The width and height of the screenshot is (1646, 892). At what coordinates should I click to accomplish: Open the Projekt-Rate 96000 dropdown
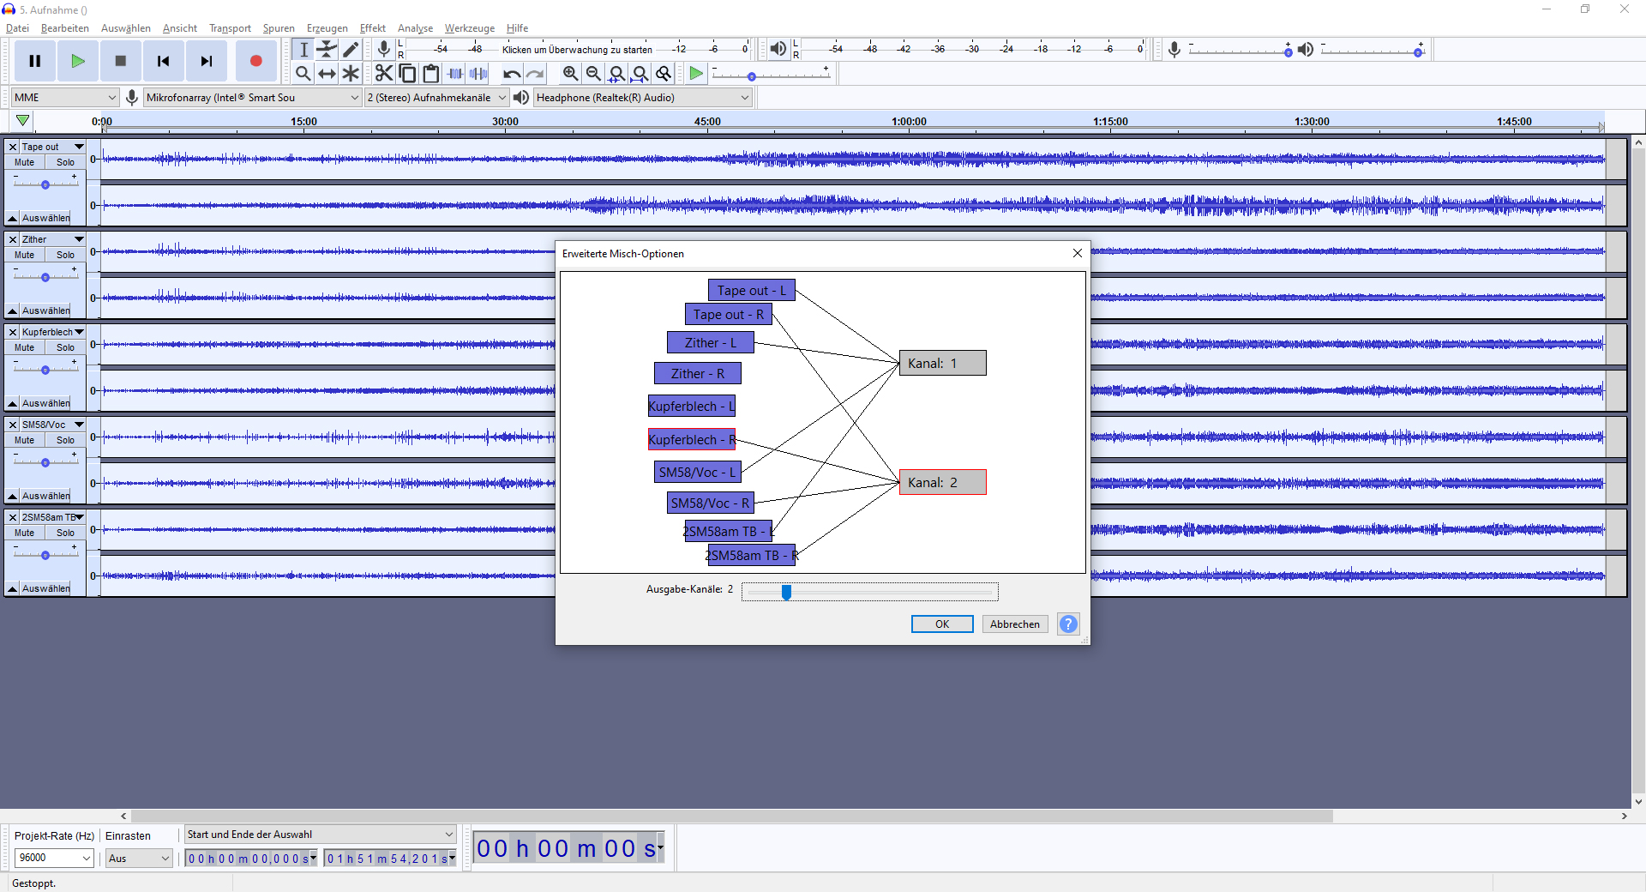point(54,858)
